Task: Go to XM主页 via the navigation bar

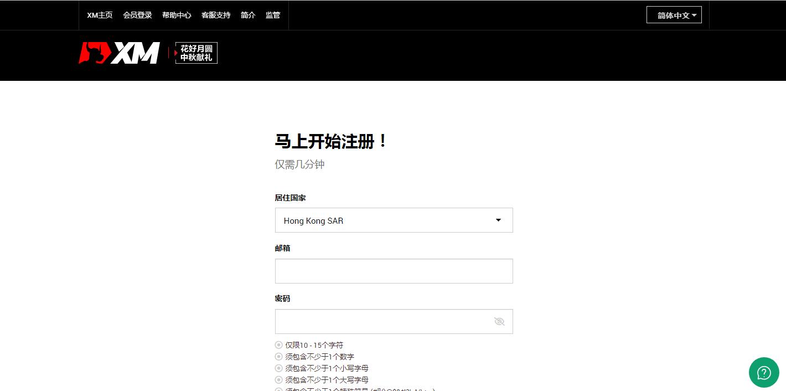Action: click(100, 15)
